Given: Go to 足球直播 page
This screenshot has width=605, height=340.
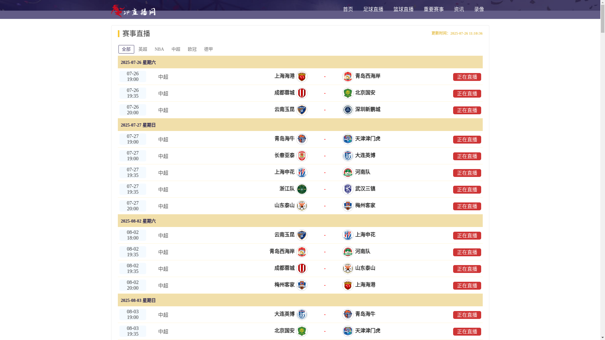Looking at the screenshot, I should point(373,9).
